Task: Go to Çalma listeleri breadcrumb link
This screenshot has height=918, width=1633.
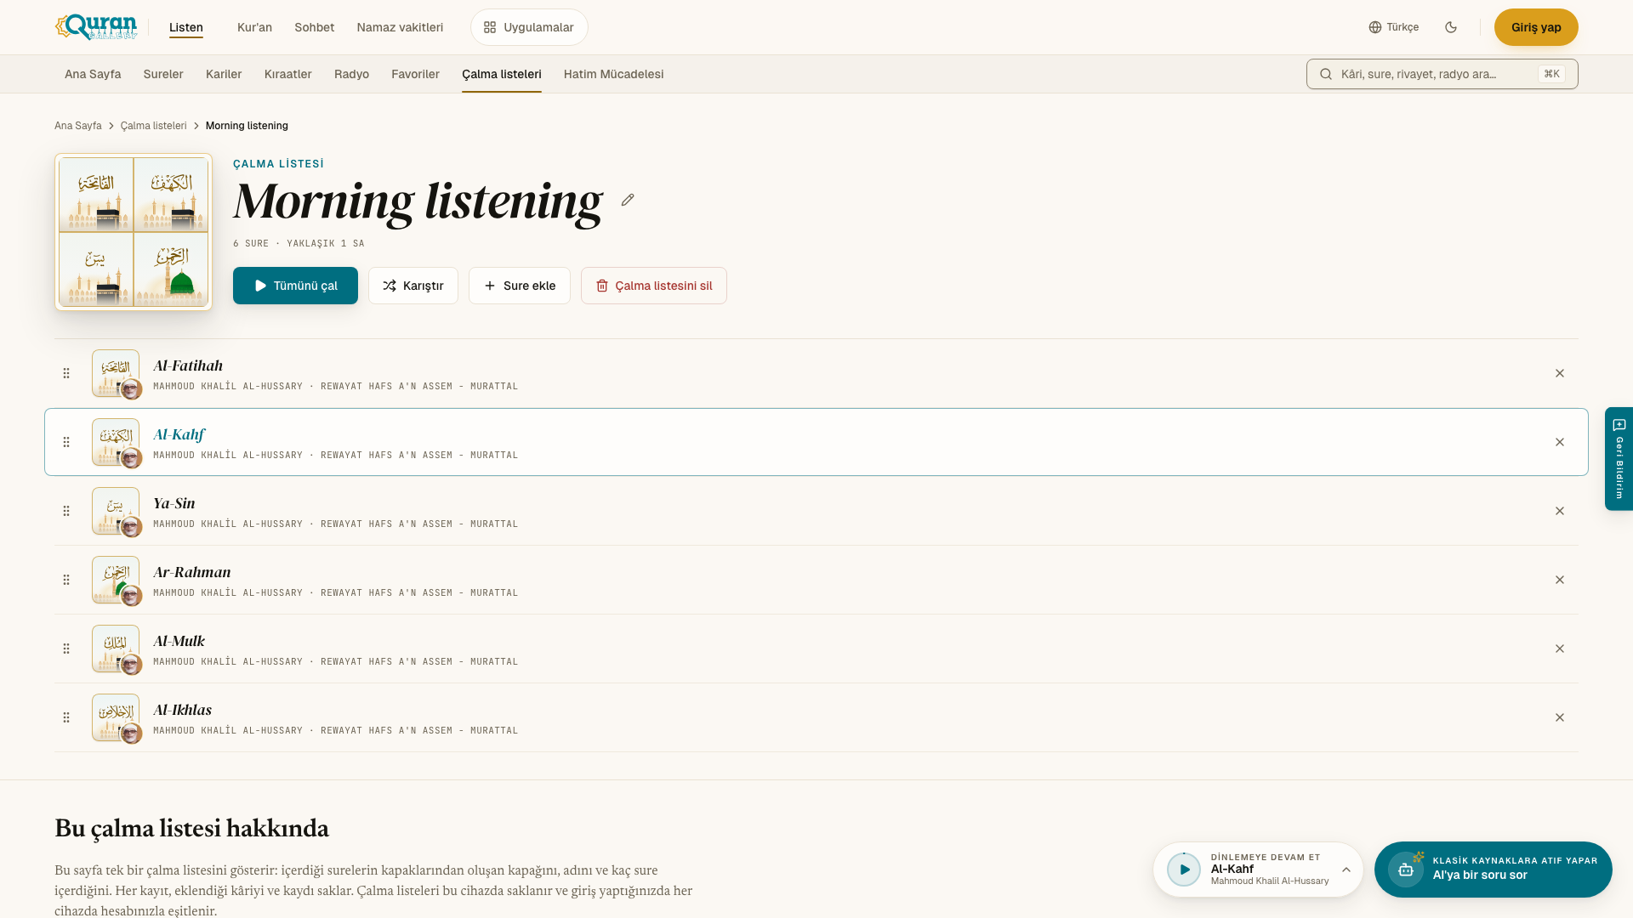Action: point(154,126)
